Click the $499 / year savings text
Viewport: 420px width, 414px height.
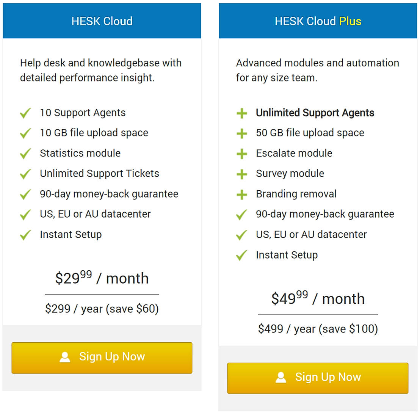coord(318,329)
